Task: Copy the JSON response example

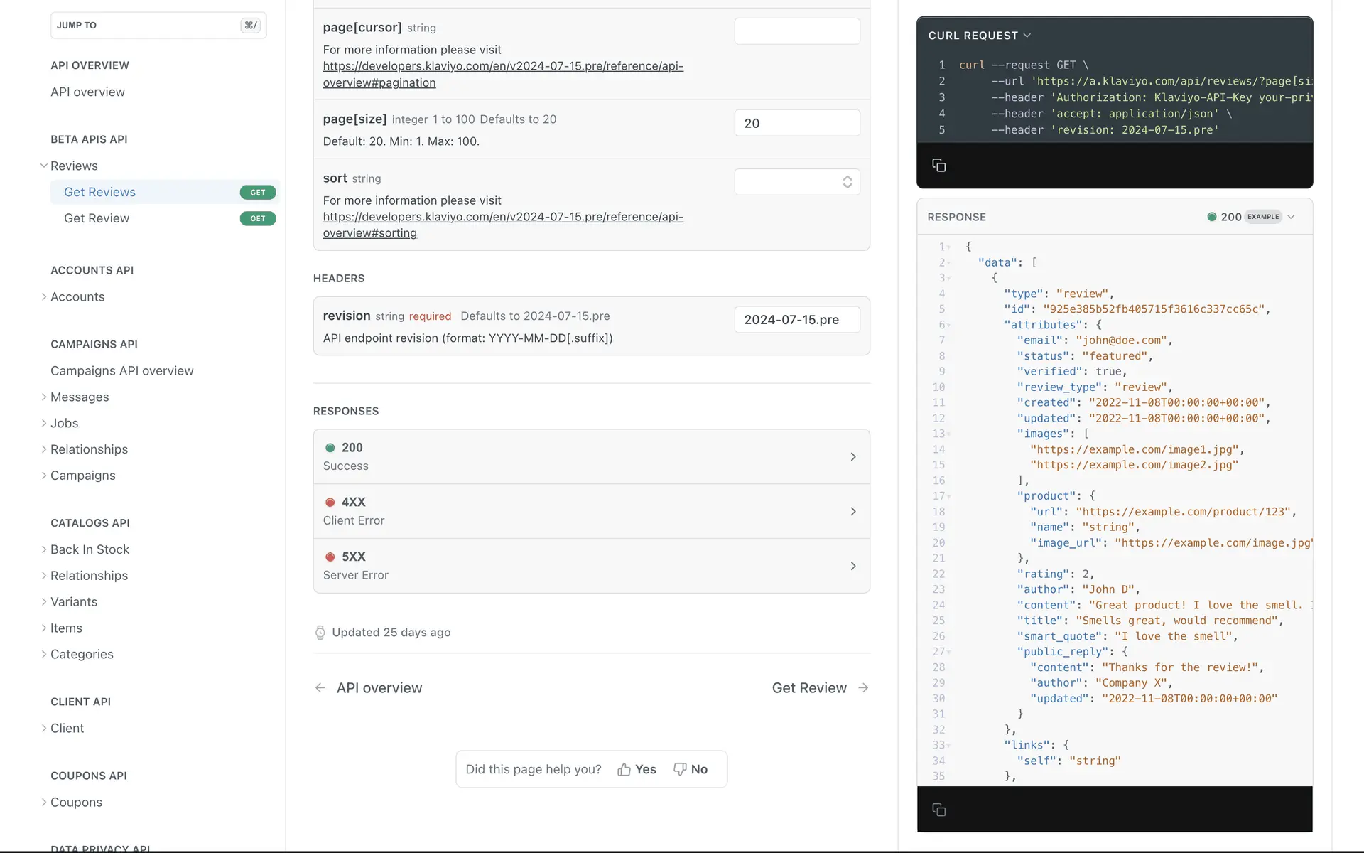Action: tap(938, 810)
